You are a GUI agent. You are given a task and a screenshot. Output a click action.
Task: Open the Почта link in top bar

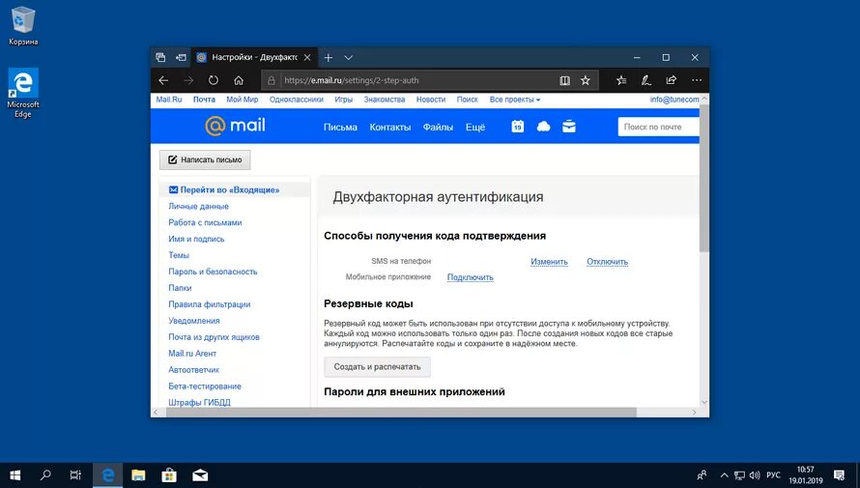coord(204,100)
